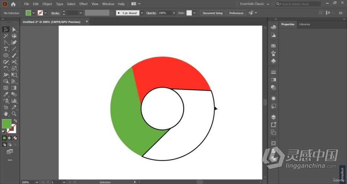The width and height of the screenshot is (347, 184).
Task: Select the Lasso tool
Action: 14,36
